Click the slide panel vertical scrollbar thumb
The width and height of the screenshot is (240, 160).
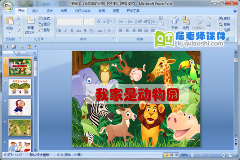click(36, 68)
